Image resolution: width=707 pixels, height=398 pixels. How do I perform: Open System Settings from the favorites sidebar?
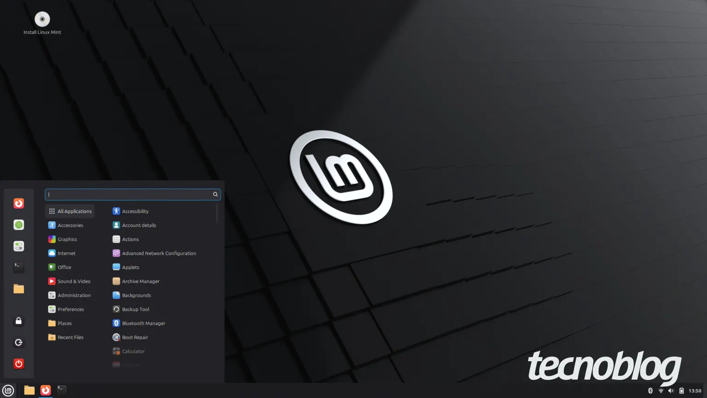(19, 246)
